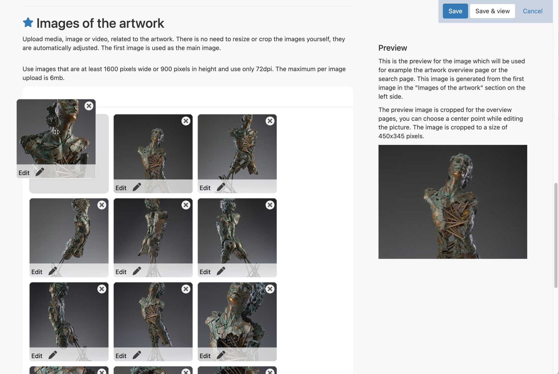Remove third image in second row
Image resolution: width=559 pixels, height=374 pixels.
(270, 205)
